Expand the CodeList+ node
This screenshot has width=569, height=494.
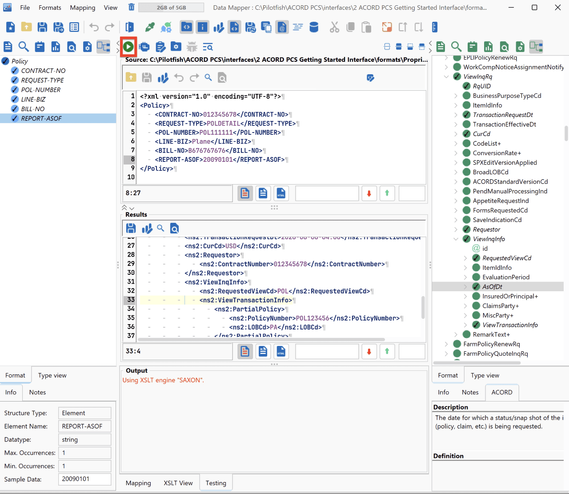(456, 143)
